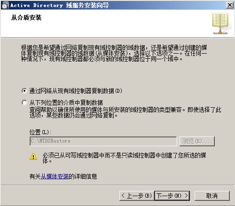Select the 从下列位置的介质中复制数据 radio button
This screenshot has width=235, height=206.
tap(24, 103)
